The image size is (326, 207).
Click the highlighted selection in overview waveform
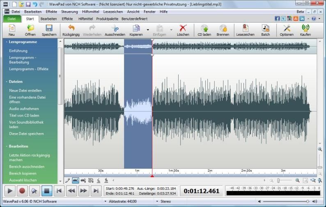[x=138, y=46]
